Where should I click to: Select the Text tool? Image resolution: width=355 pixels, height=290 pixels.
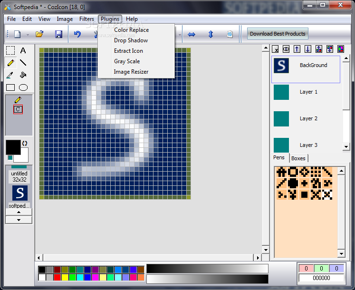tap(23, 50)
